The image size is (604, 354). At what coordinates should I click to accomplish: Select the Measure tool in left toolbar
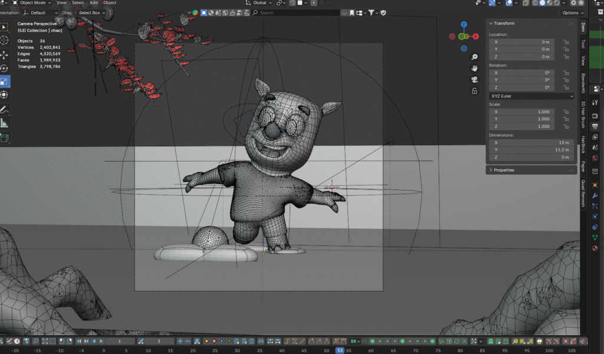tap(5, 123)
